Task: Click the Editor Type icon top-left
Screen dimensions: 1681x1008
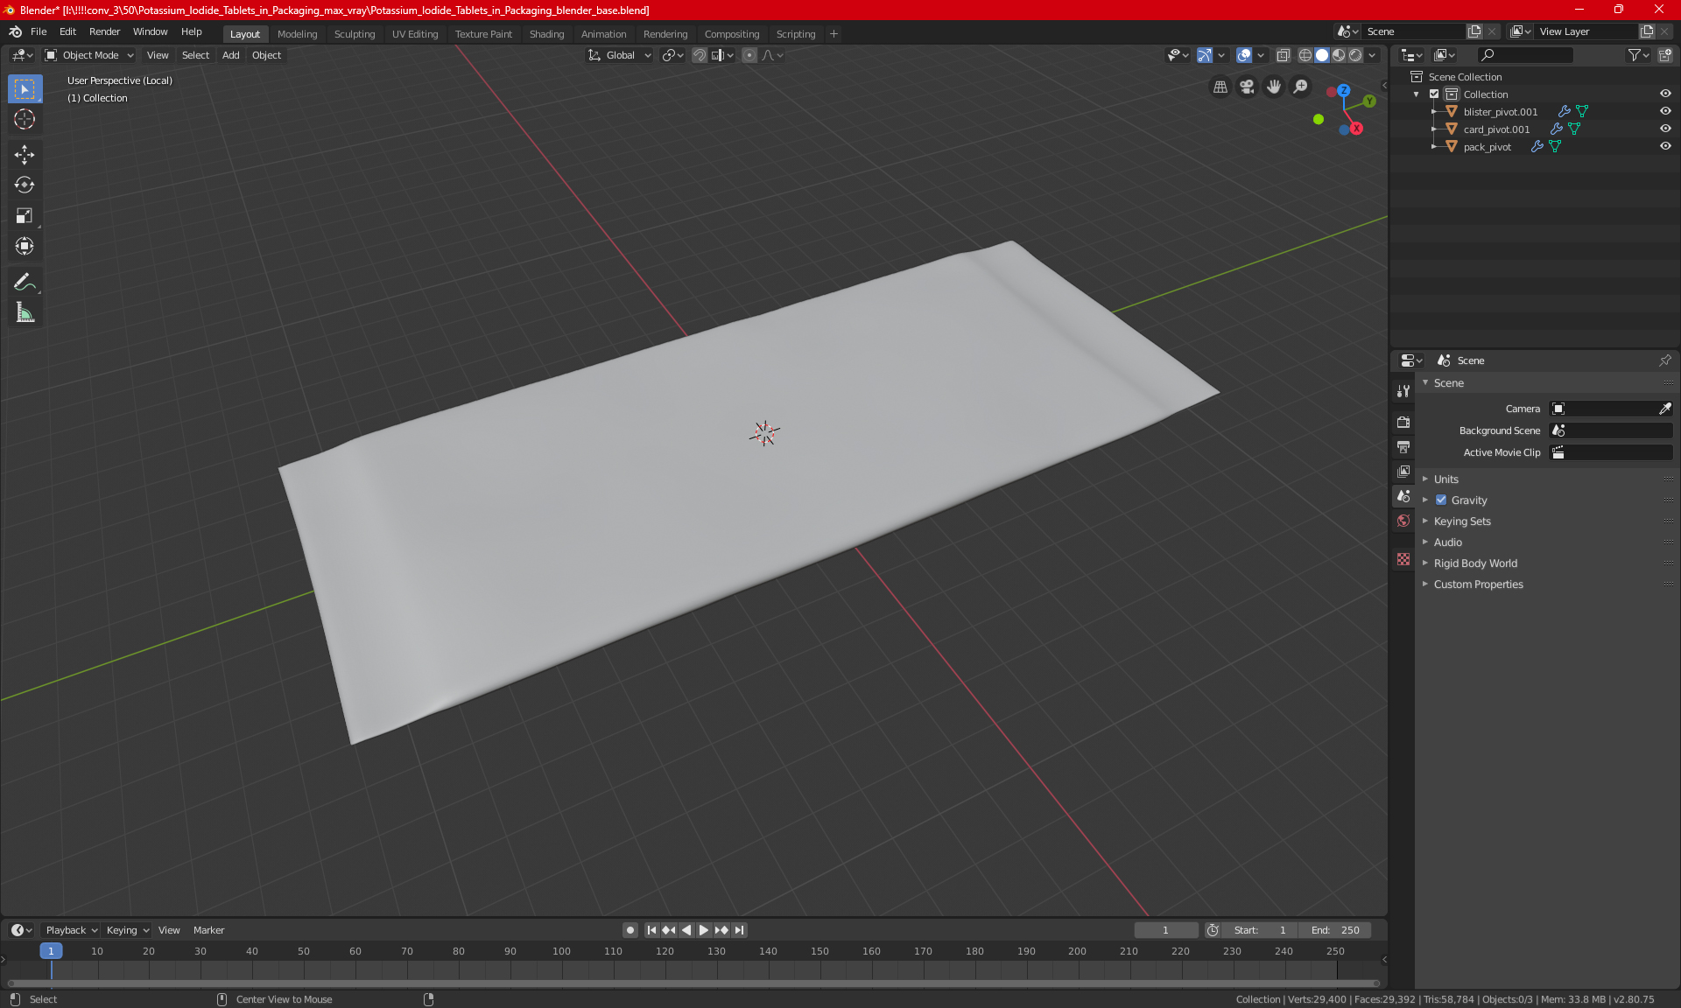Action: (x=19, y=55)
